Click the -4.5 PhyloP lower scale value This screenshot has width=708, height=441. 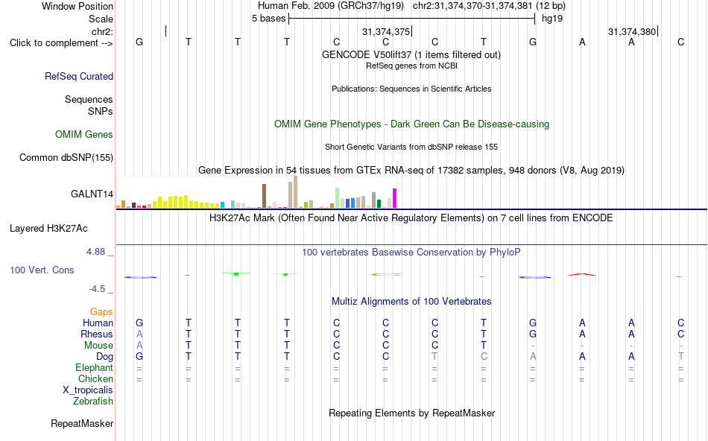click(97, 289)
